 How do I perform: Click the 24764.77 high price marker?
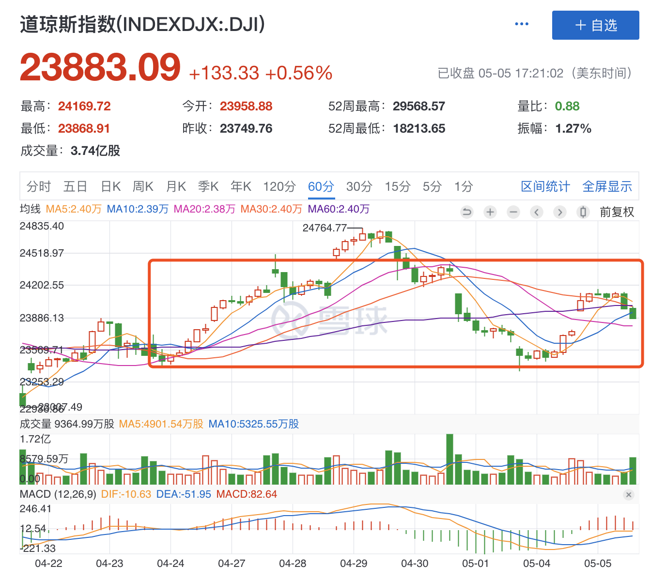click(x=325, y=228)
